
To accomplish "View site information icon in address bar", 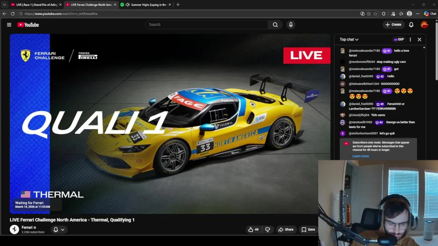I will (x=21, y=14).
